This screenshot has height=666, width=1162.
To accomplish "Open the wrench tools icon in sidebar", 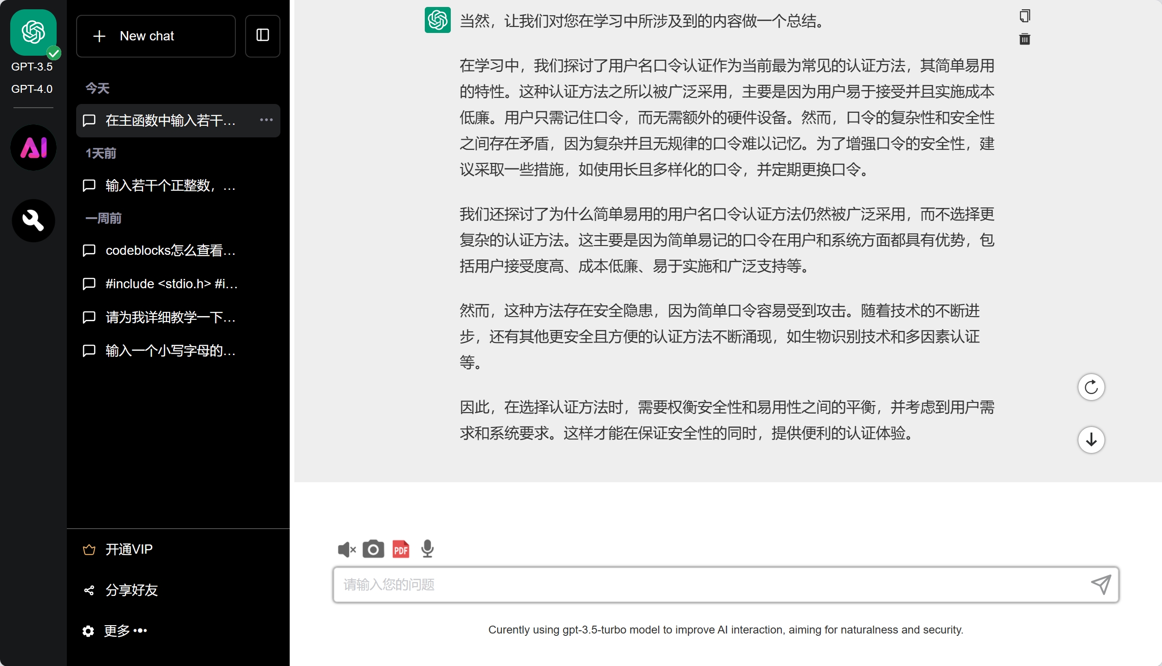I will pyautogui.click(x=33, y=220).
